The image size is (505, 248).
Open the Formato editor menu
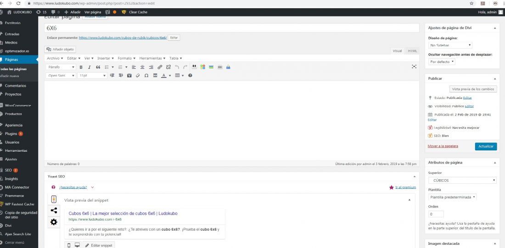pyautogui.click(x=127, y=58)
